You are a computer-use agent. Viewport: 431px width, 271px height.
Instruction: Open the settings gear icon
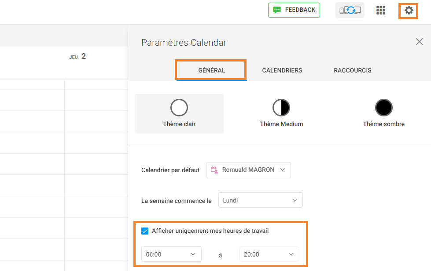[409, 11]
